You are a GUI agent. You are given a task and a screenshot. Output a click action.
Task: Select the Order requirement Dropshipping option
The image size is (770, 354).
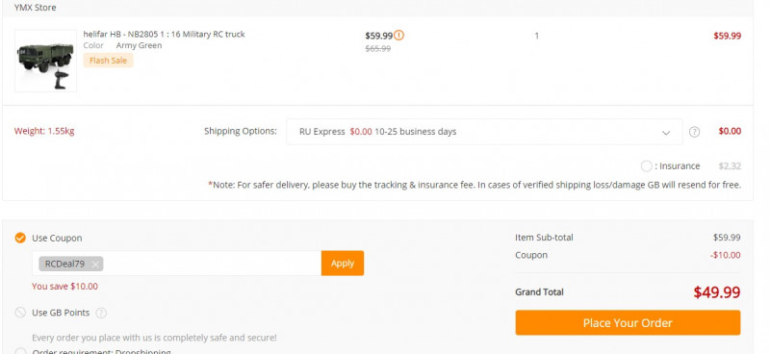pyautogui.click(x=20, y=351)
